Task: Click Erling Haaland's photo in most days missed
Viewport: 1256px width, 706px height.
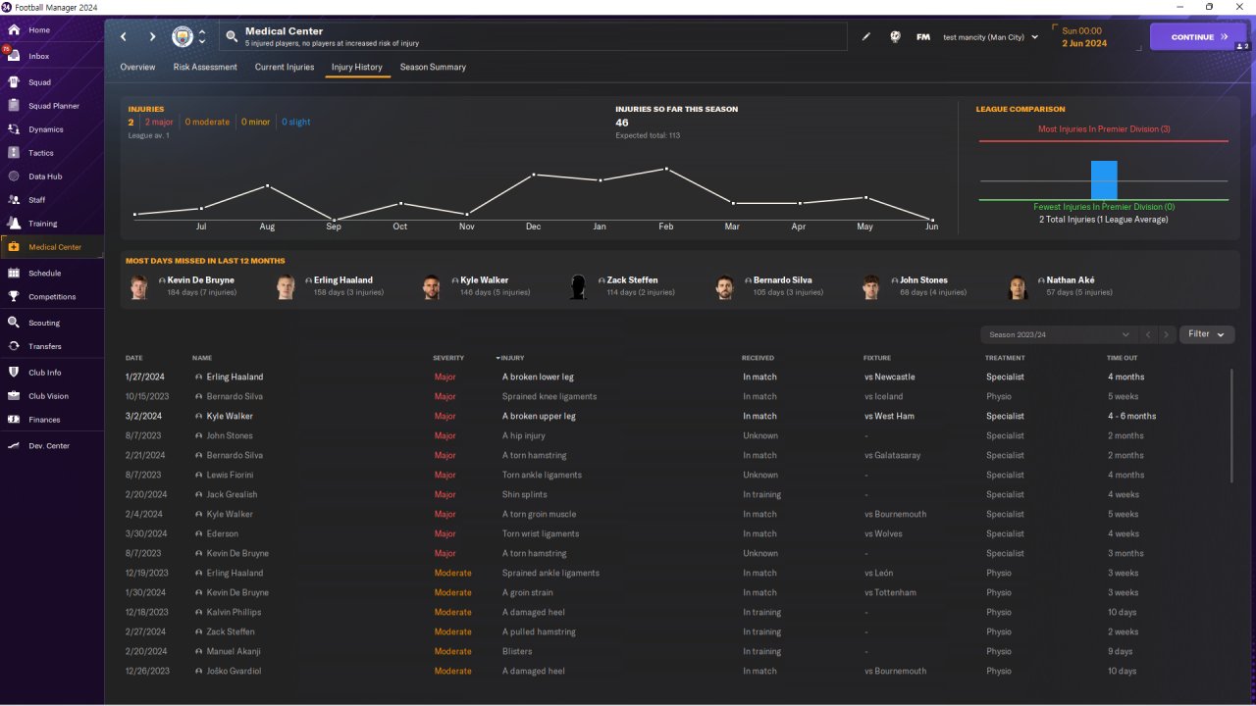Action: point(286,286)
